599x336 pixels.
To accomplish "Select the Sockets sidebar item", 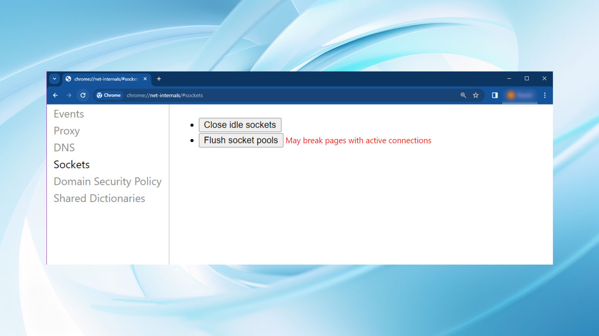I will pyautogui.click(x=71, y=165).
